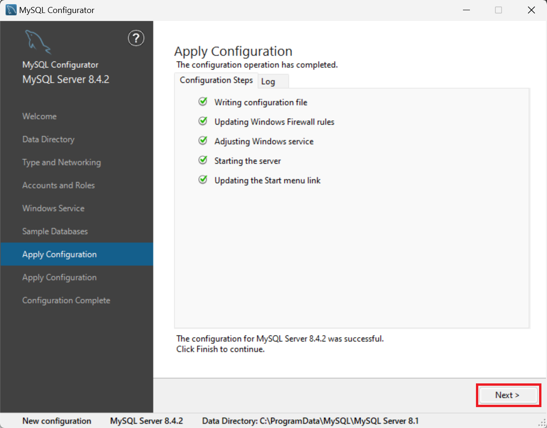The height and width of the screenshot is (428, 547).
Task: Click the highlighted Apply Configuration sidebar step
Action: [x=77, y=254]
